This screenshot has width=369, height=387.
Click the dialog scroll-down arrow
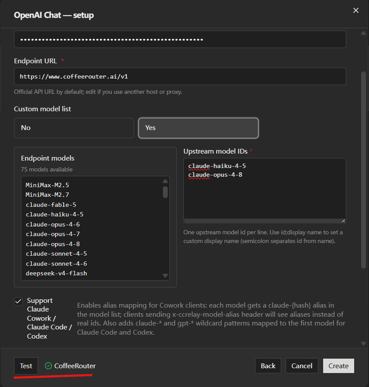coord(363,343)
